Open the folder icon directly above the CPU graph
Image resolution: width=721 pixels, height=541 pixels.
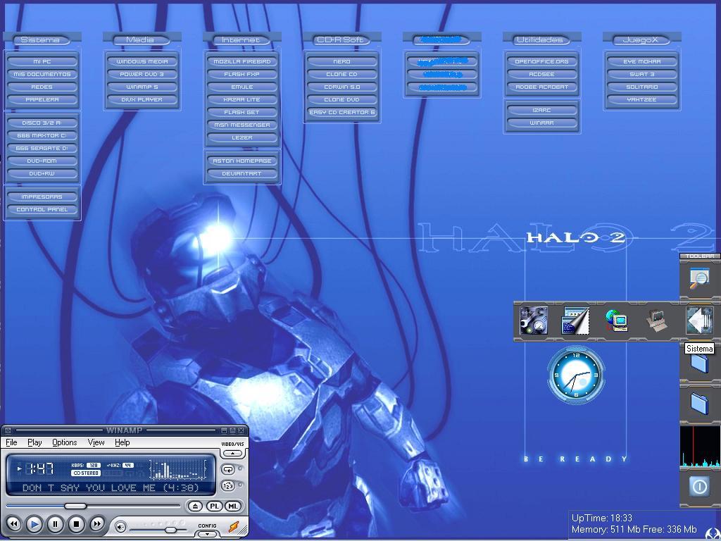[699, 402]
